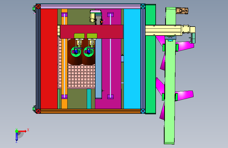
Task: Click the blue Z axis arrow of the triad
Action: pos(17,136)
